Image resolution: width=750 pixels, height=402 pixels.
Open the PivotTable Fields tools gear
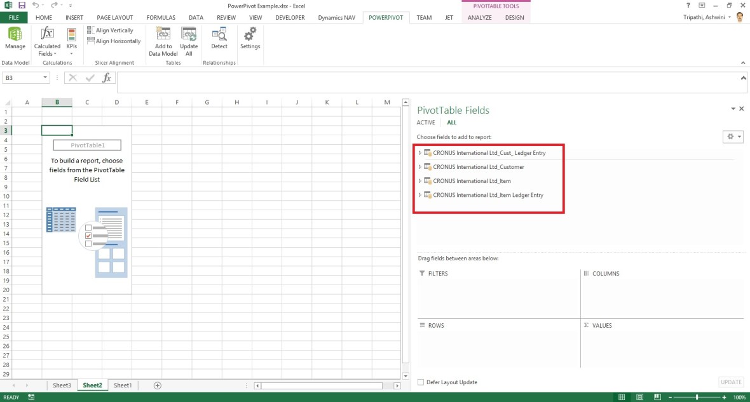(x=730, y=137)
